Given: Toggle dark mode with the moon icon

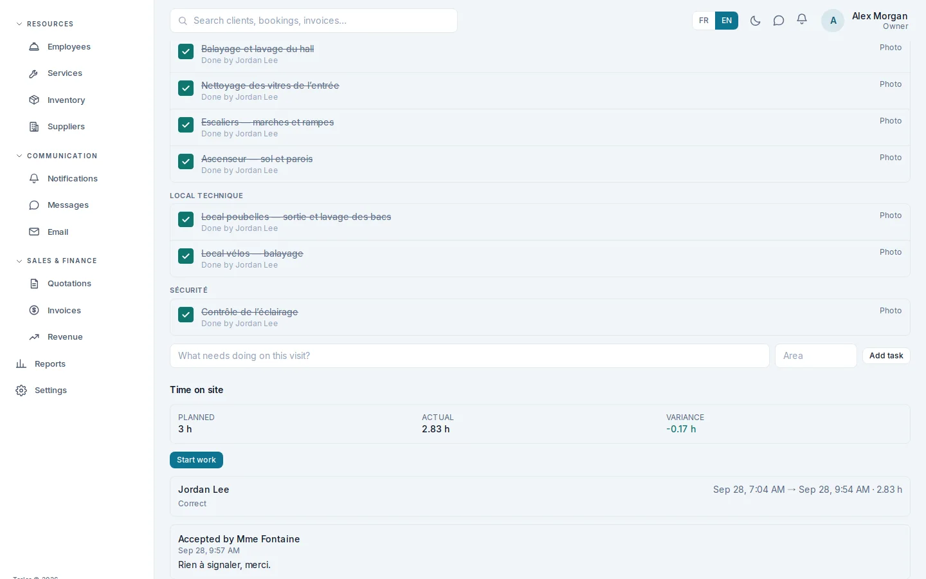Looking at the screenshot, I should (x=756, y=21).
